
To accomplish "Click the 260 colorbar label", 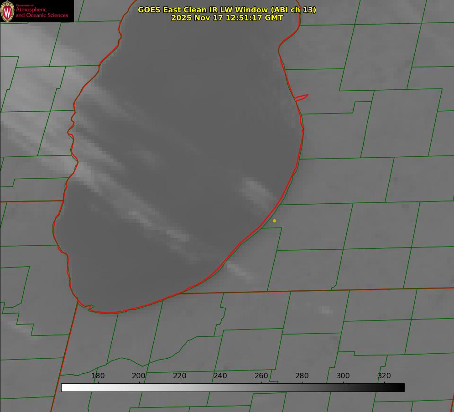I will [x=261, y=376].
